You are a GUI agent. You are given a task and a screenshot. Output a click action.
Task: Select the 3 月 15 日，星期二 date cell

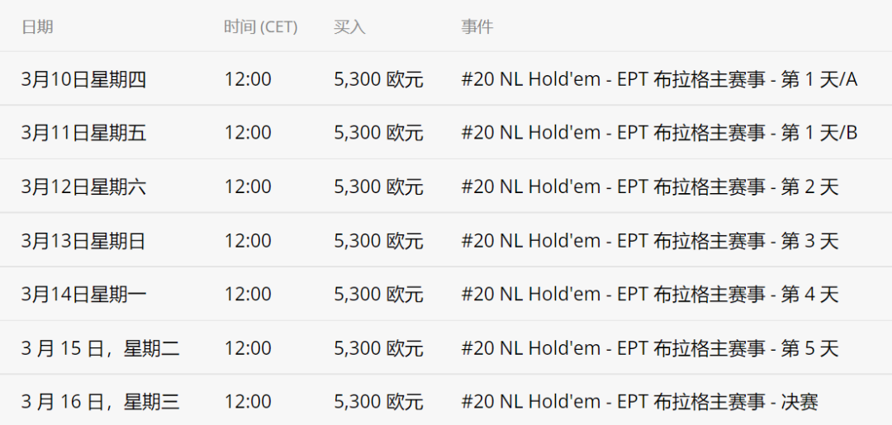click(x=101, y=347)
